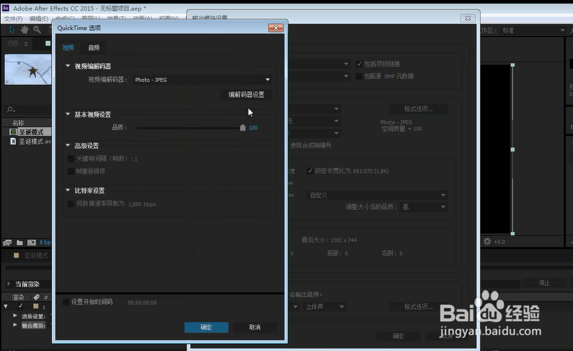Image resolution: width=573 pixels, height=351 pixels.
Task: Click the start timecode field 00;00;00;00
Action: click(142, 302)
